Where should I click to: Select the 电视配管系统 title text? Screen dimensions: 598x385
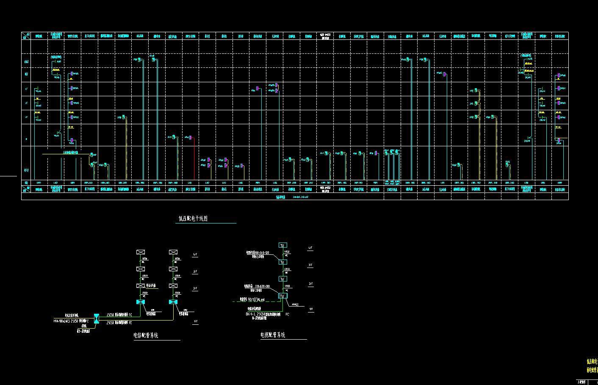pyautogui.click(x=273, y=335)
